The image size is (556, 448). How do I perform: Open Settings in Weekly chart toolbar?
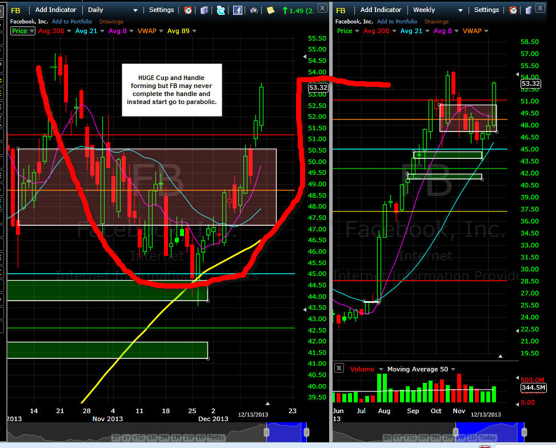(x=486, y=10)
